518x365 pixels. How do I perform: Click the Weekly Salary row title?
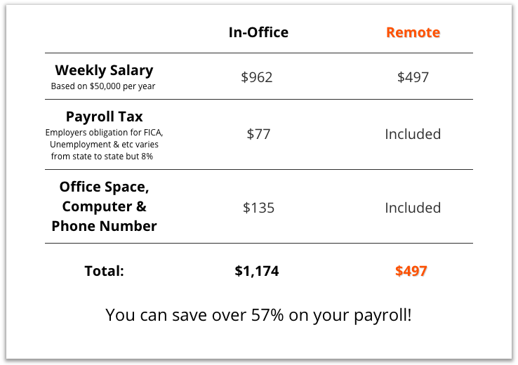tap(104, 70)
